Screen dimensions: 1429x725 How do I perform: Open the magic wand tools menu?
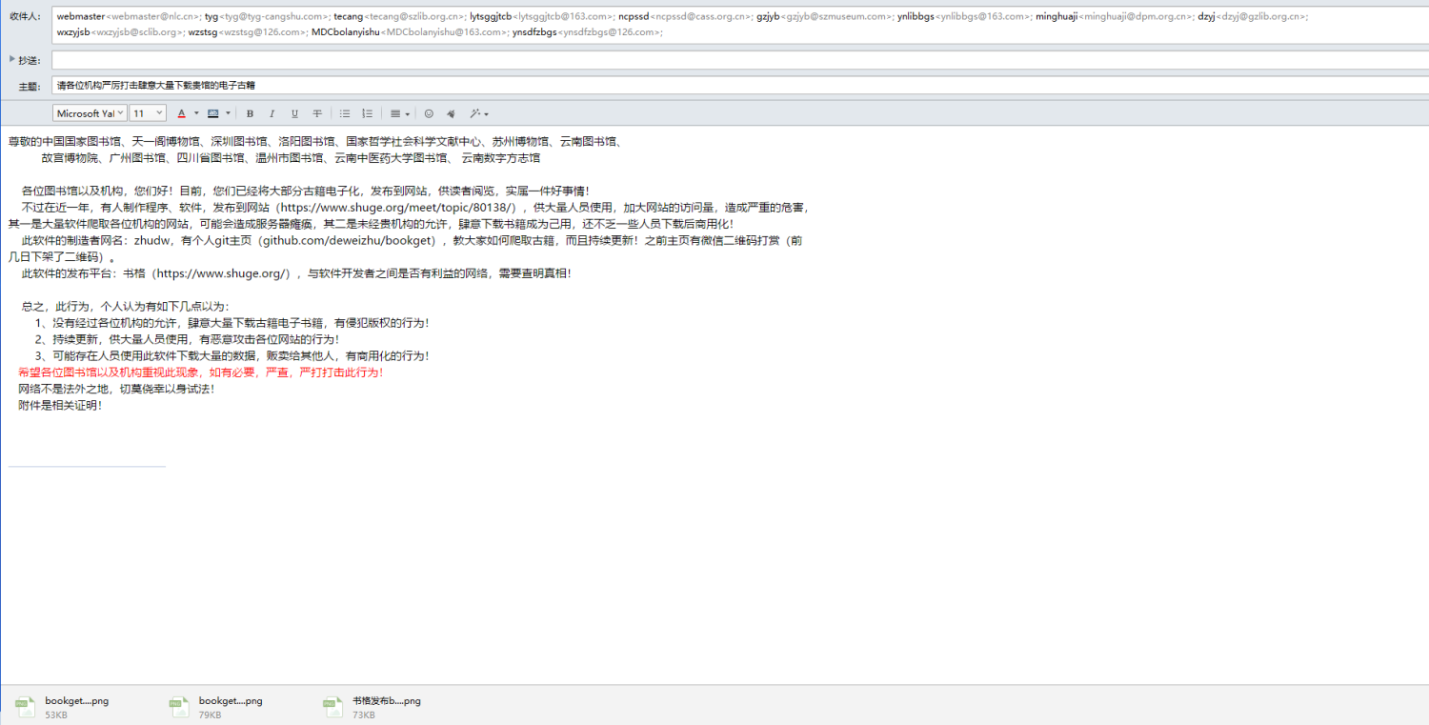[x=477, y=113]
